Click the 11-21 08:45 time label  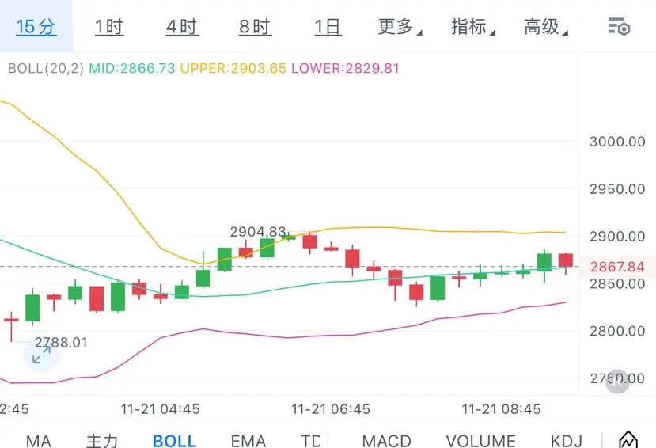pos(501,408)
